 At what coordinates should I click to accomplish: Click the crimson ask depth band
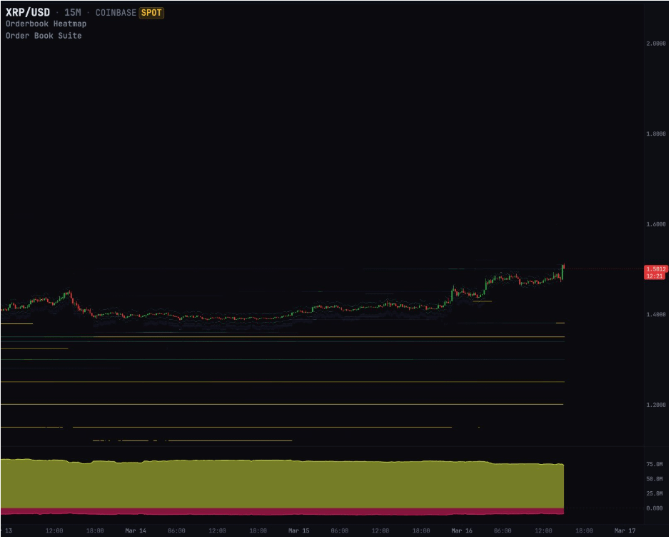pyautogui.click(x=282, y=512)
